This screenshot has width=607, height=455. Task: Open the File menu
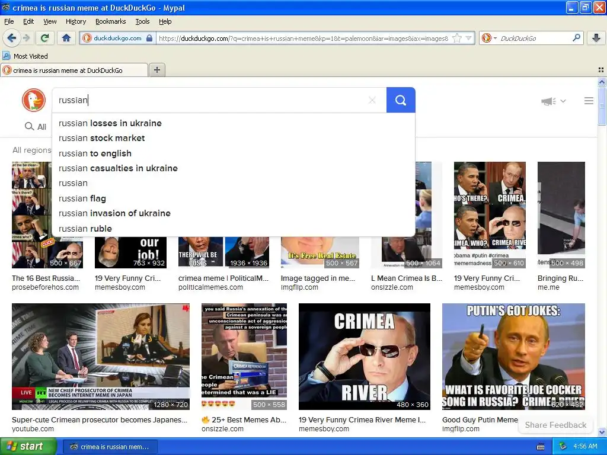(9, 21)
